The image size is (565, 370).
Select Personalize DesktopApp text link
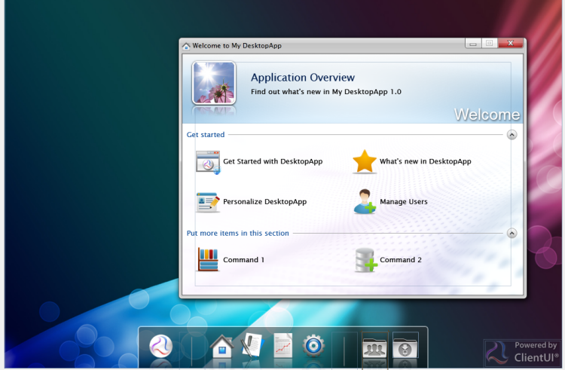pos(265,202)
